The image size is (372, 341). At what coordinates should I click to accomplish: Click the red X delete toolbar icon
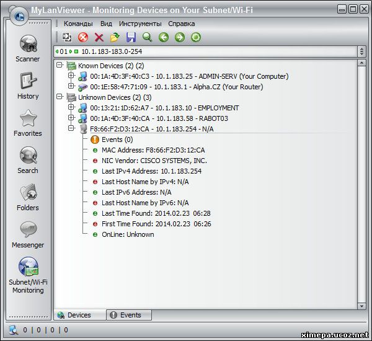coord(99,37)
